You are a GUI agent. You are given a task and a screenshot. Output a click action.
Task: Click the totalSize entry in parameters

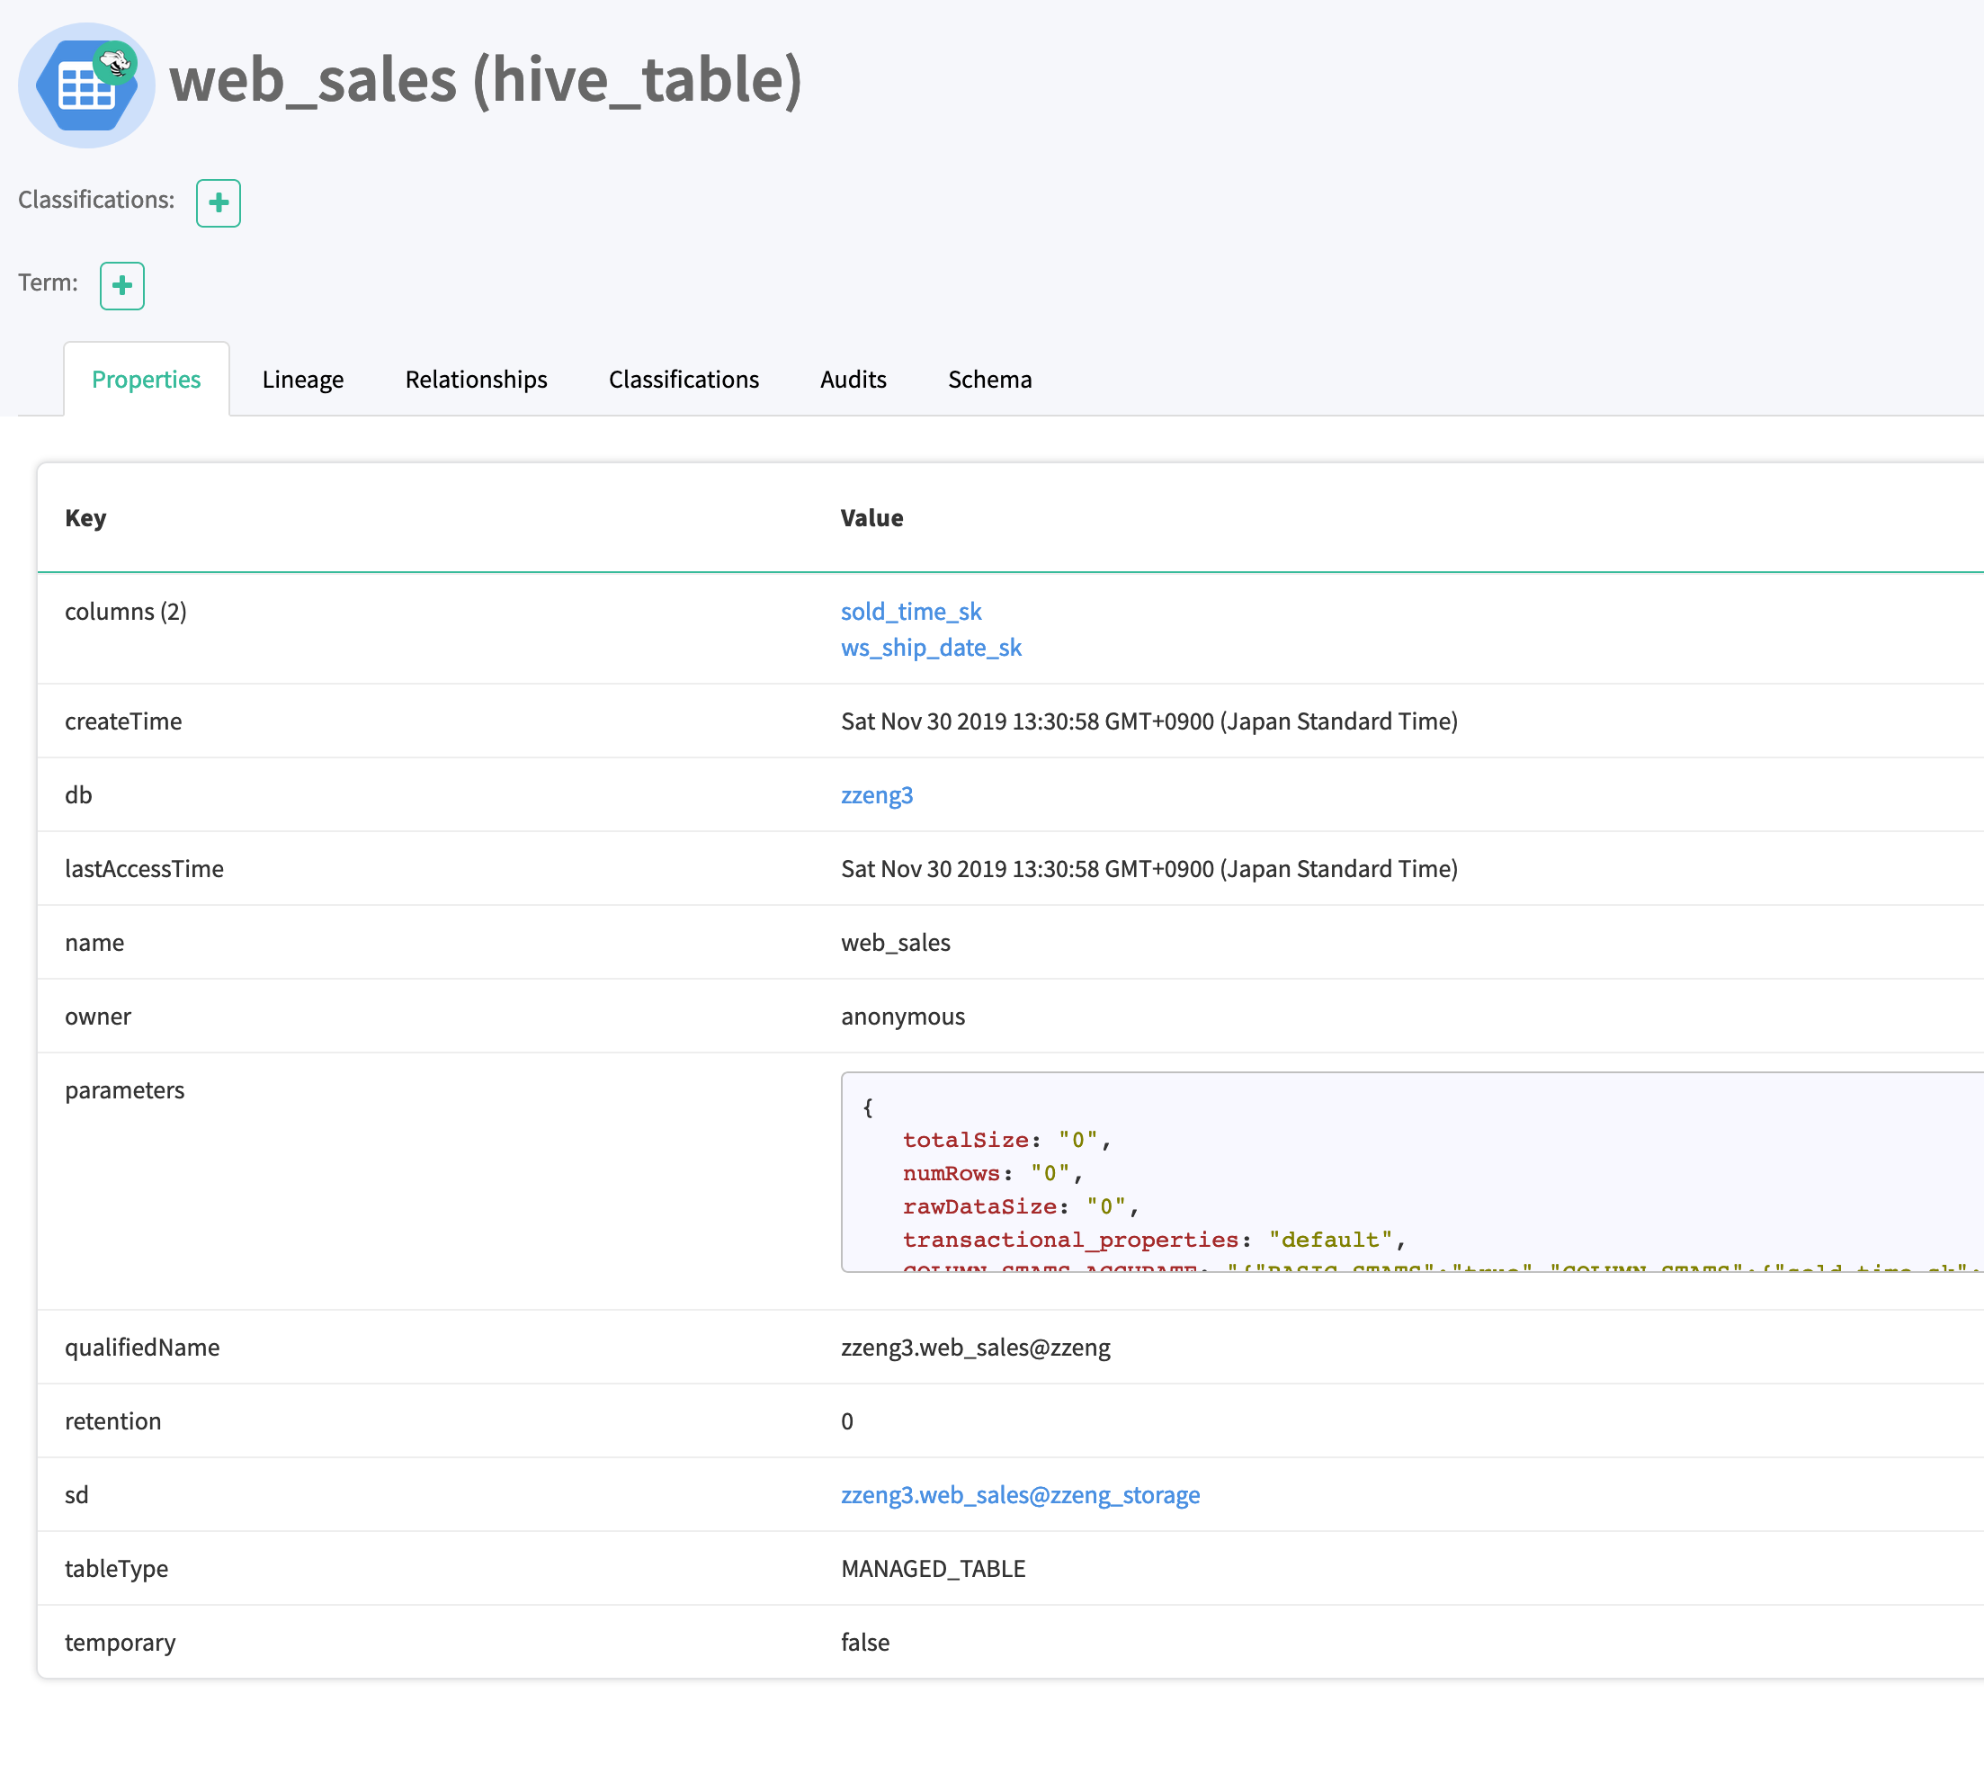click(965, 1140)
